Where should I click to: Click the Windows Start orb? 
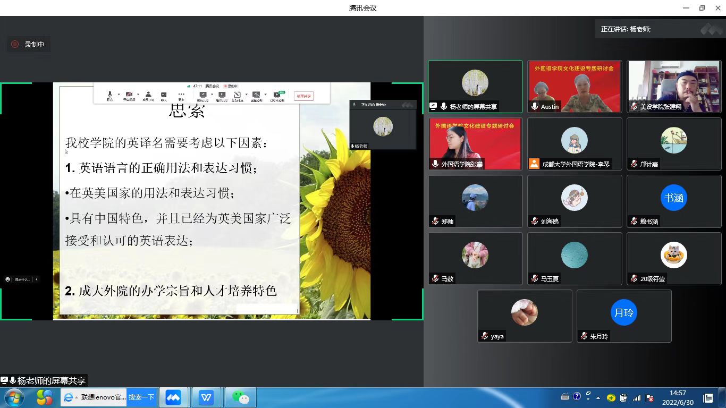(13, 397)
